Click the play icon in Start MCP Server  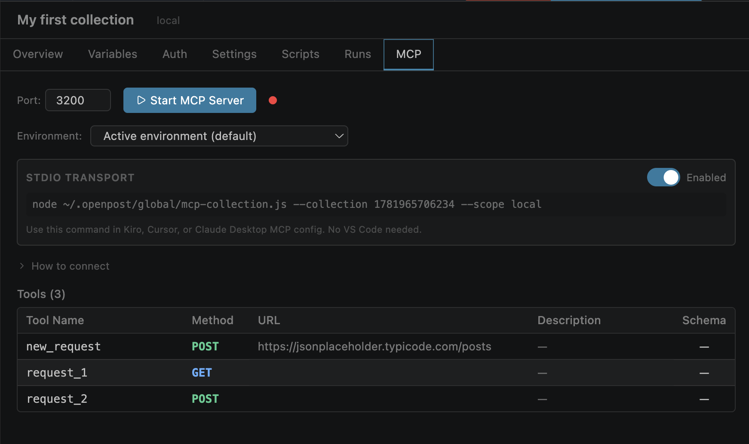coord(141,100)
